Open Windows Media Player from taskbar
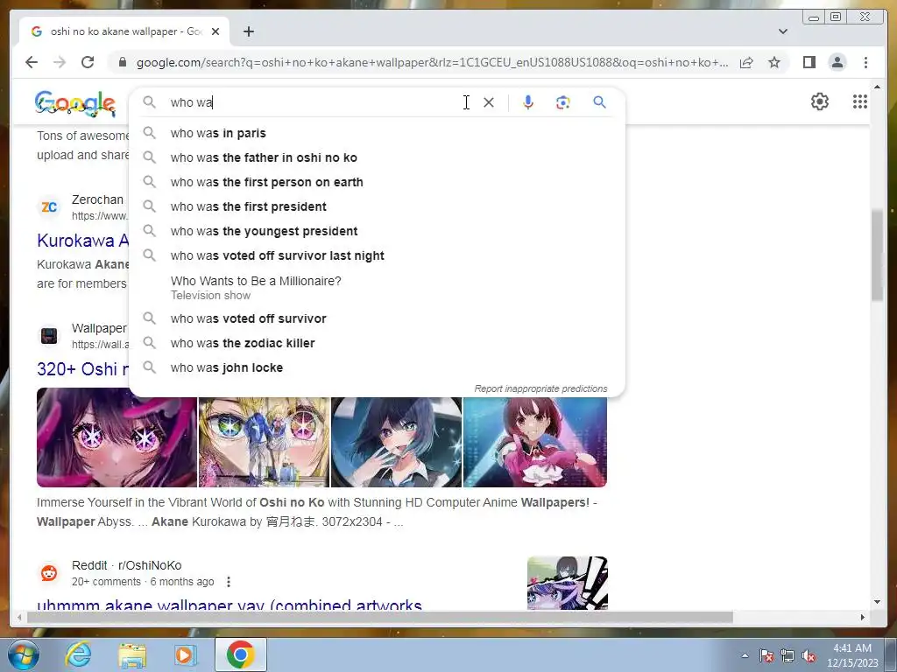Screen dimensions: 897x672 (x=185, y=654)
